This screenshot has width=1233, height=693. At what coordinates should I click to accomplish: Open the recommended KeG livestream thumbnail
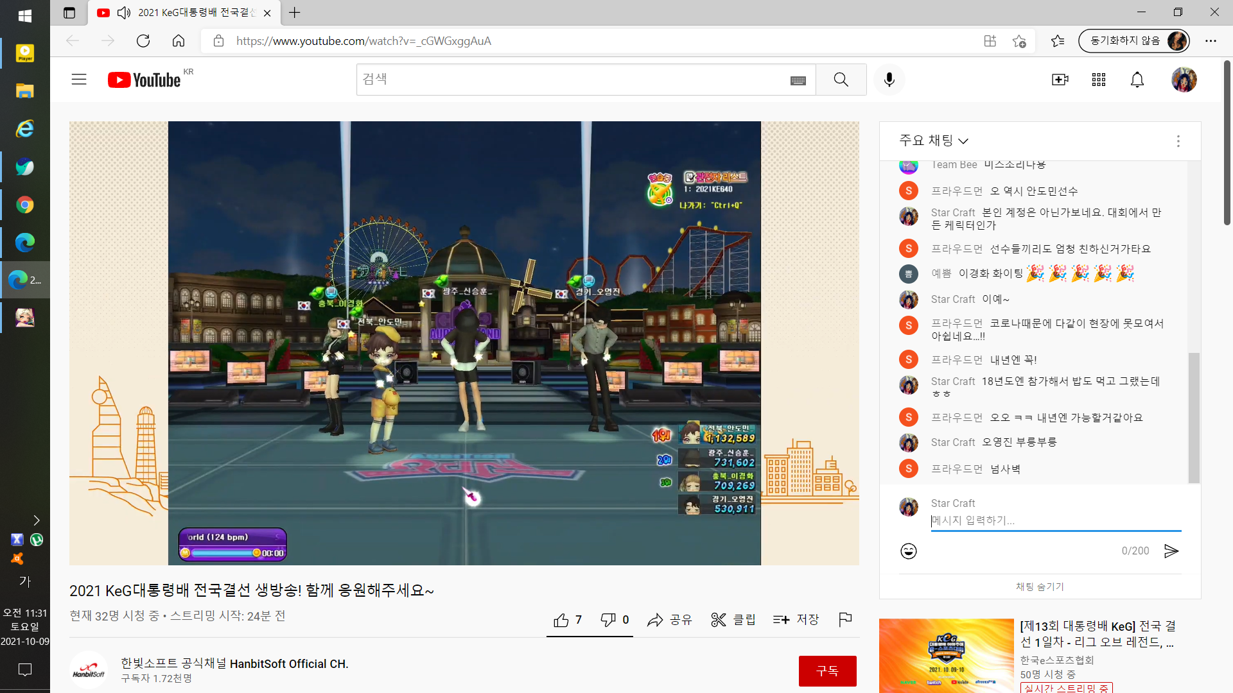tap(947, 656)
